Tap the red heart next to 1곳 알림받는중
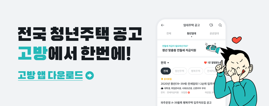This screenshot has width=269, height=106. [x=205, y=63]
